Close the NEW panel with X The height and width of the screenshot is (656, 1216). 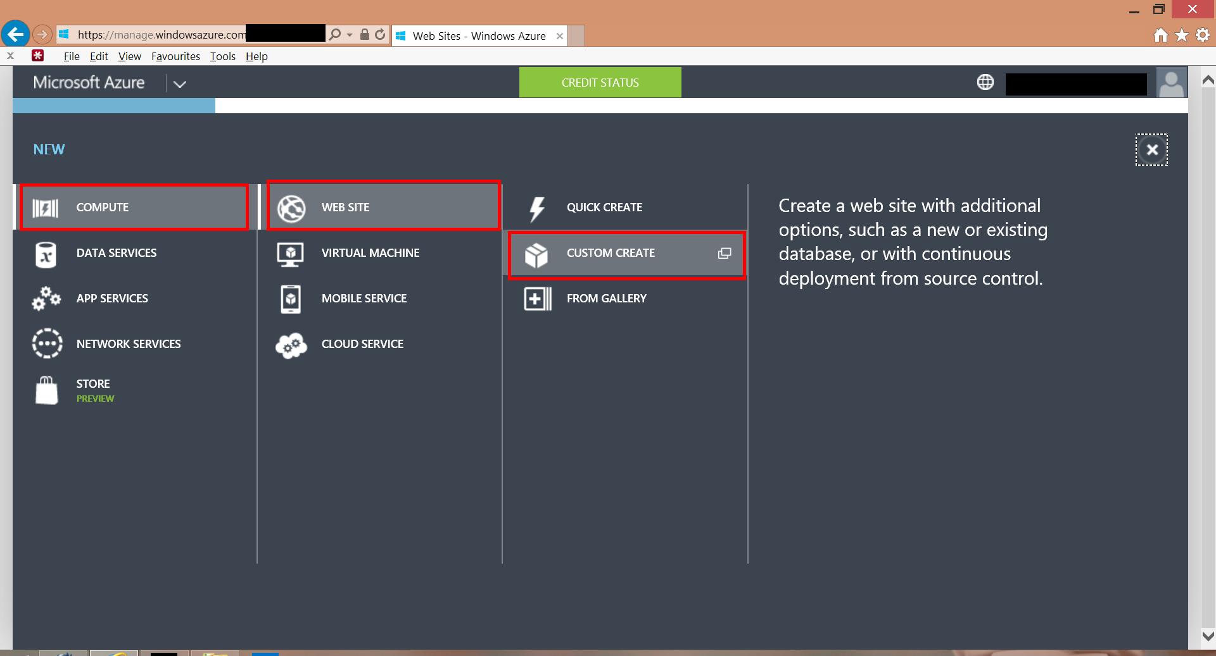1151,150
